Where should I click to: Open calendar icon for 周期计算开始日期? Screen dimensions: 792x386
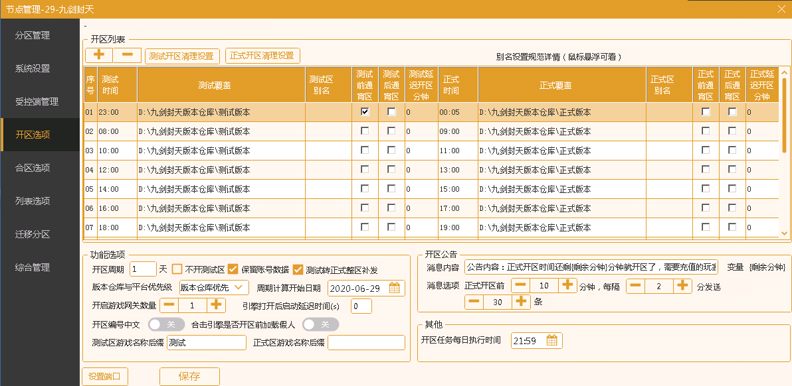click(x=395, y=288)
